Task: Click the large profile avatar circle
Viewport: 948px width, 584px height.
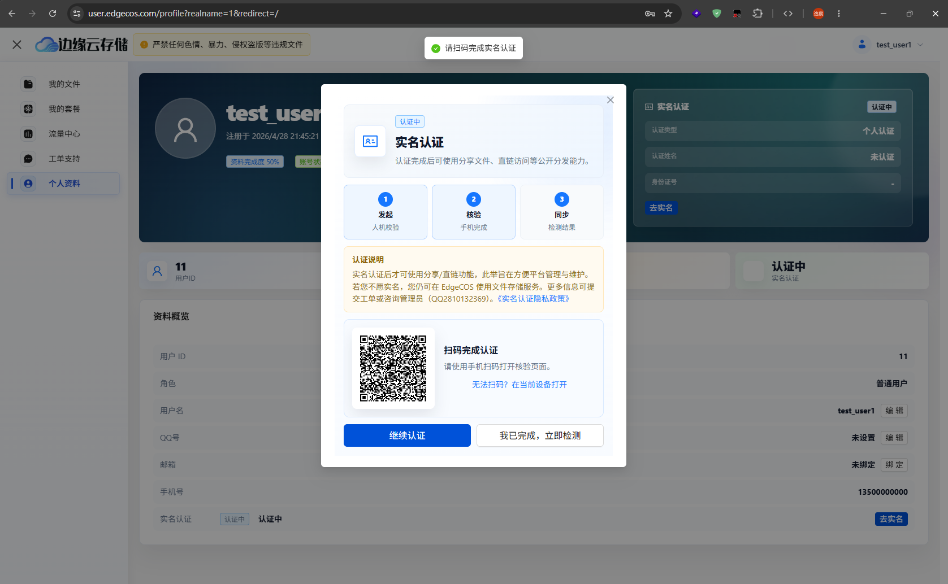Action: click(185, 128)
